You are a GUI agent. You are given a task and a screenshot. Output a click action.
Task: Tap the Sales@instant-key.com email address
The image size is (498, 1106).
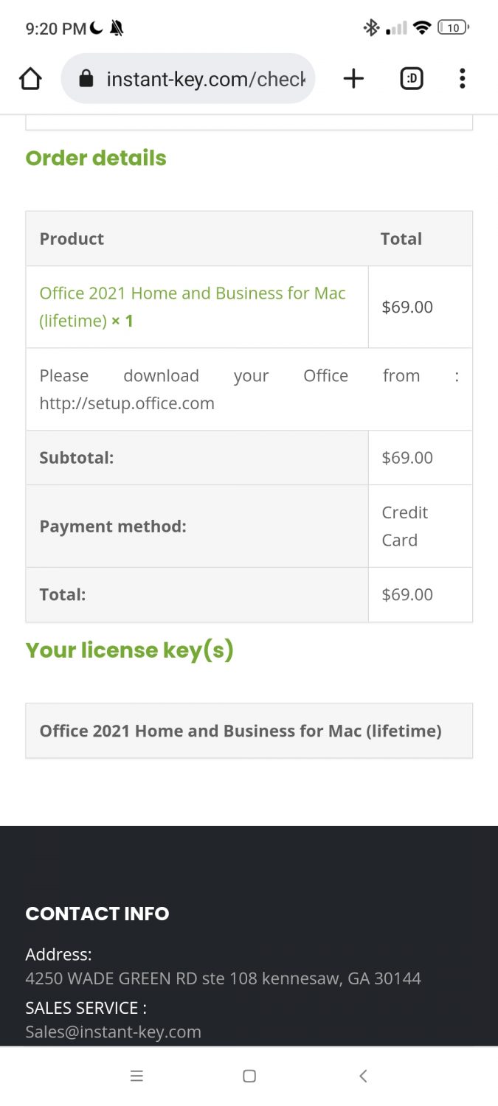(x=113, y=1032)
